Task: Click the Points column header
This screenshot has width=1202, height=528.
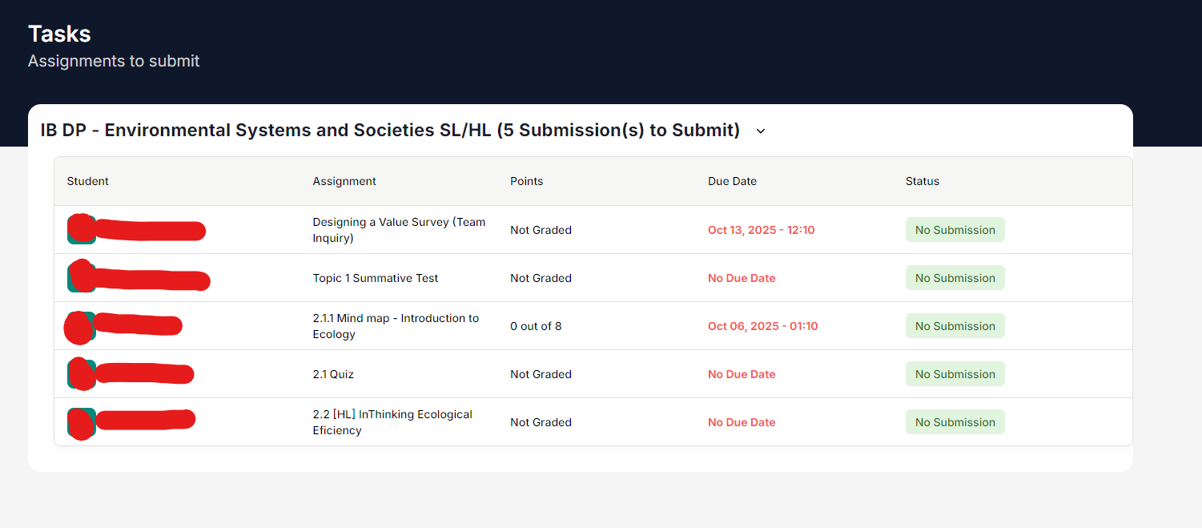Action: [x=527, y=181]
